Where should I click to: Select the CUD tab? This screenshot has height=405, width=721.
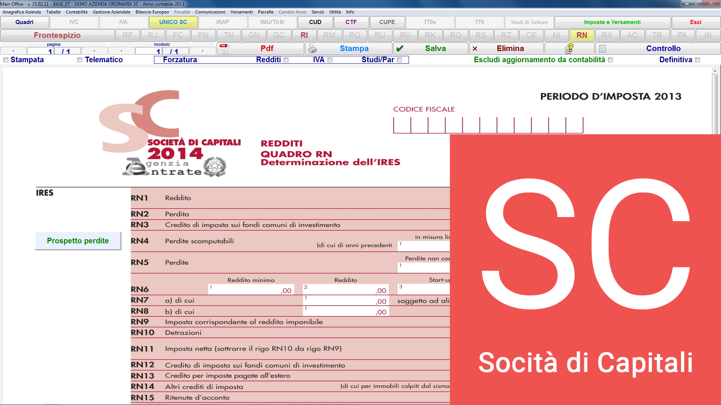coord(315,22)
